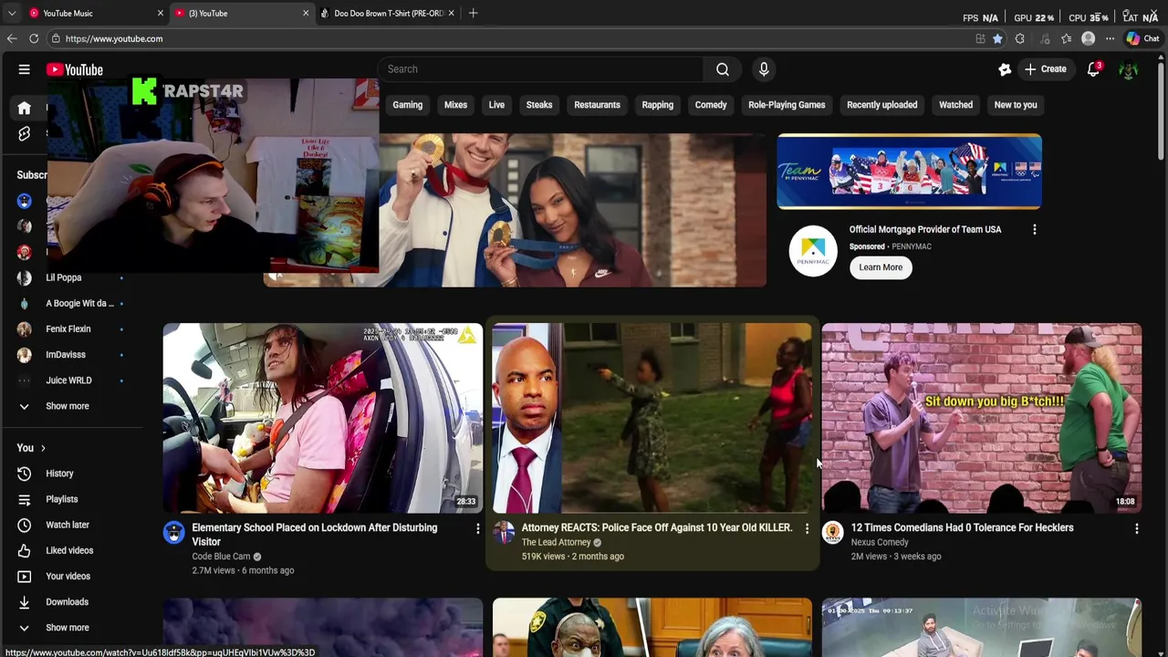The height and width of the screenshot is (657, 1168).
Task: Open the notifications bell
Action: (x=1093, y=69)
